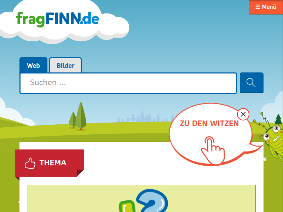Click the thumbs-up icon on THEMA banner
Viewport: 283px width, 212px height.
[30, 163]
